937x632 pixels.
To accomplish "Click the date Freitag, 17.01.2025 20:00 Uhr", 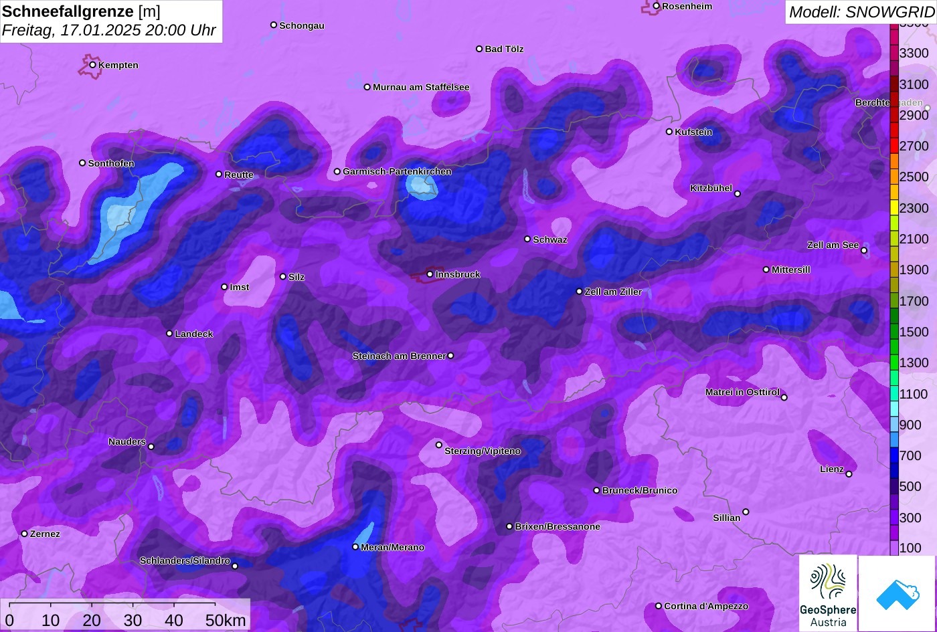I will 108,30.
